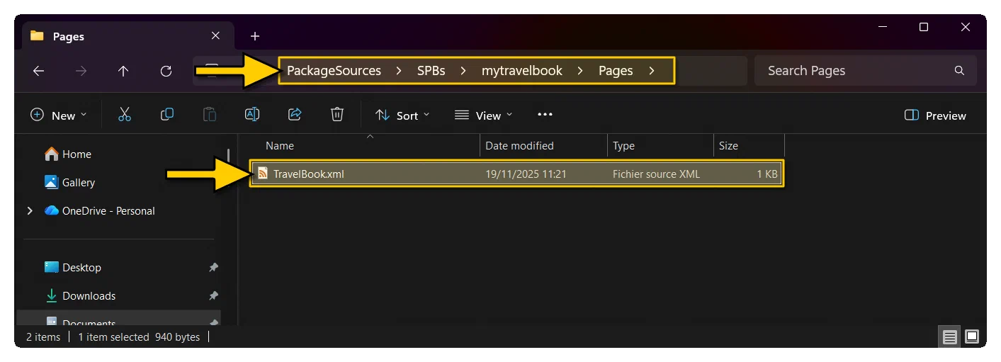Toggle the Preview pane
The image size is (1001, 362).
935,115
